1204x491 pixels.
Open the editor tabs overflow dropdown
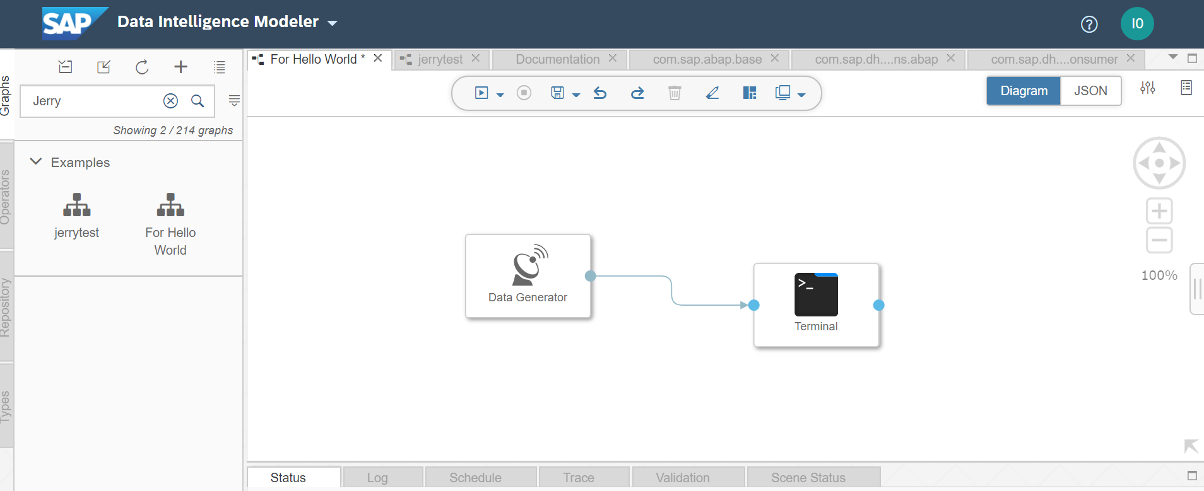1173,57
